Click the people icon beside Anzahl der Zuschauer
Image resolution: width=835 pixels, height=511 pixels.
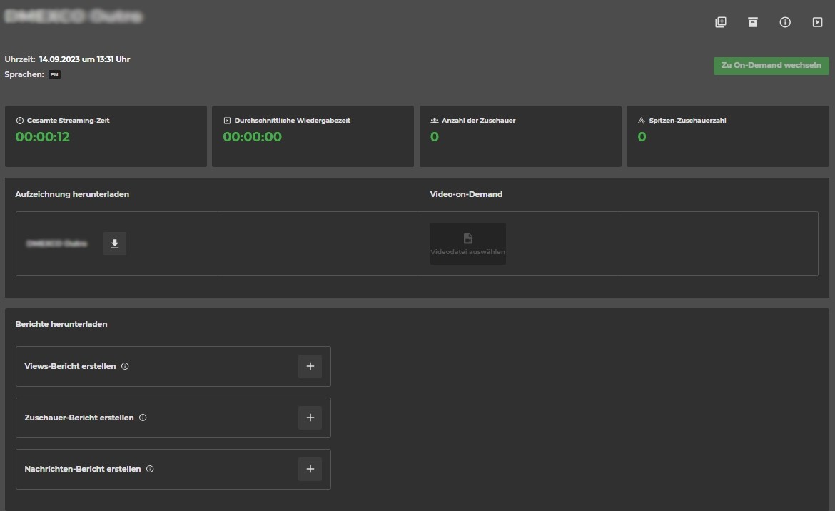[x=435, y=121]
